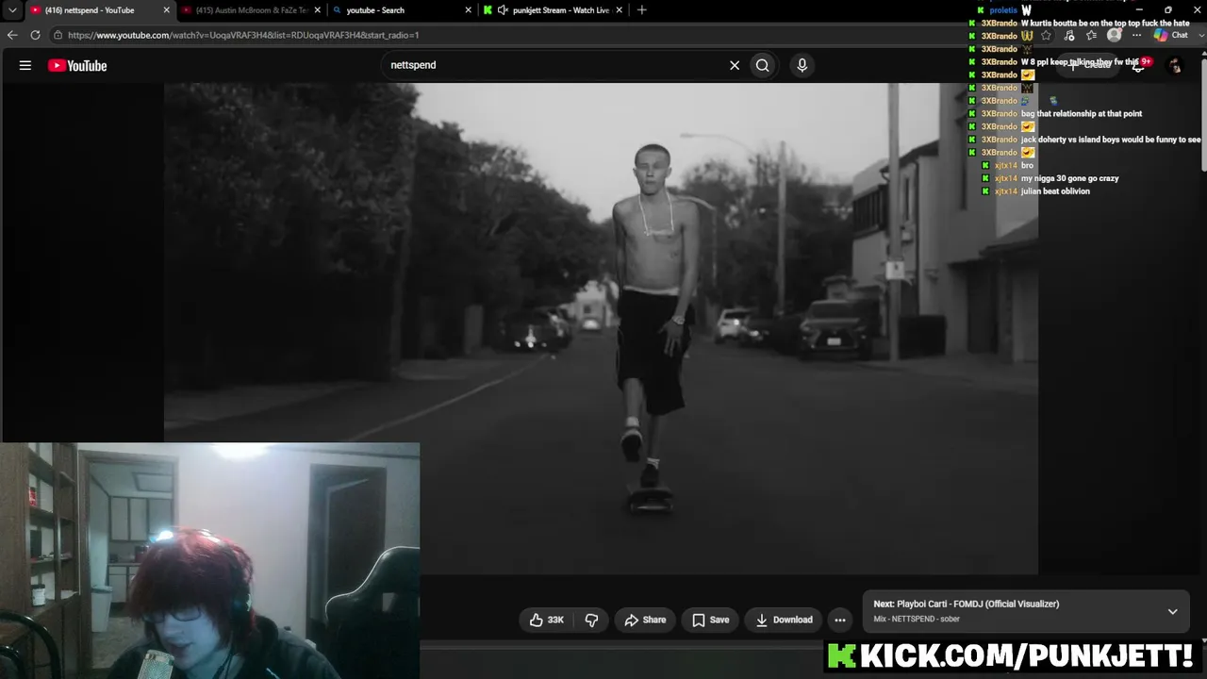Image resolution: width=1207 pixels, height=679 pixels.
Task: Download the video
Action: click(784, 620)
